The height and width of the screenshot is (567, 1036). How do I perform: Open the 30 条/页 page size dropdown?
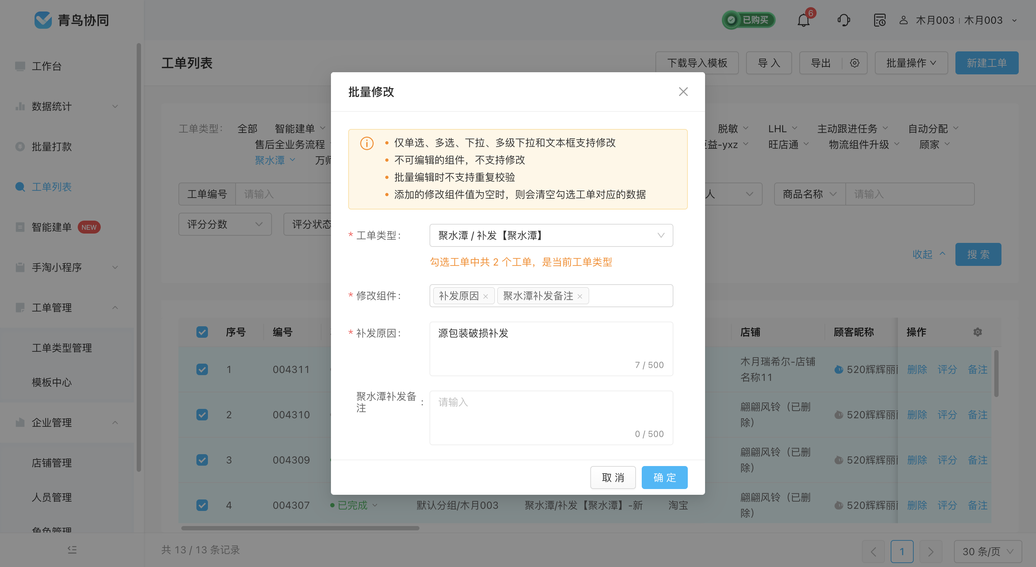[x=987, y=552]
